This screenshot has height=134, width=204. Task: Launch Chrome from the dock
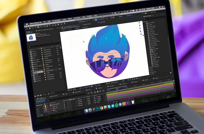102,108
